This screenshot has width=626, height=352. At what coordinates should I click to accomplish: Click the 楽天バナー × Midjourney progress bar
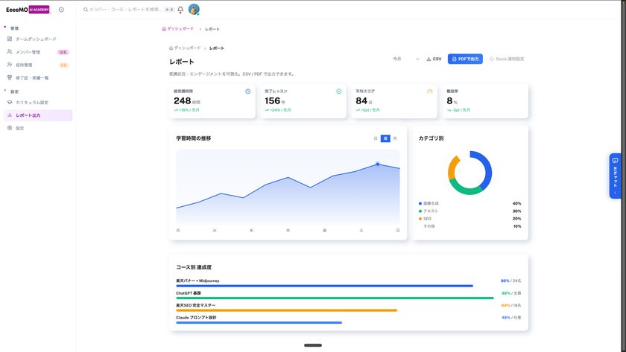tap(324, 286)
